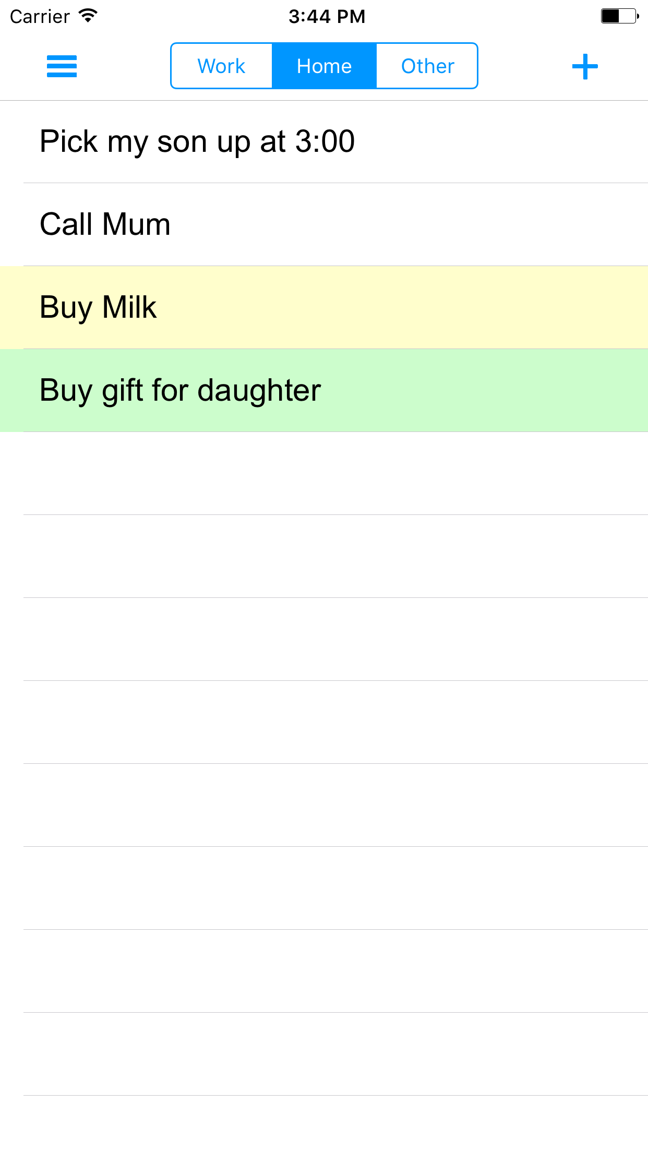The width and height of the screenshot is (648, 1152).
Task: Switch to the Work tab
Action: [222, 66]
